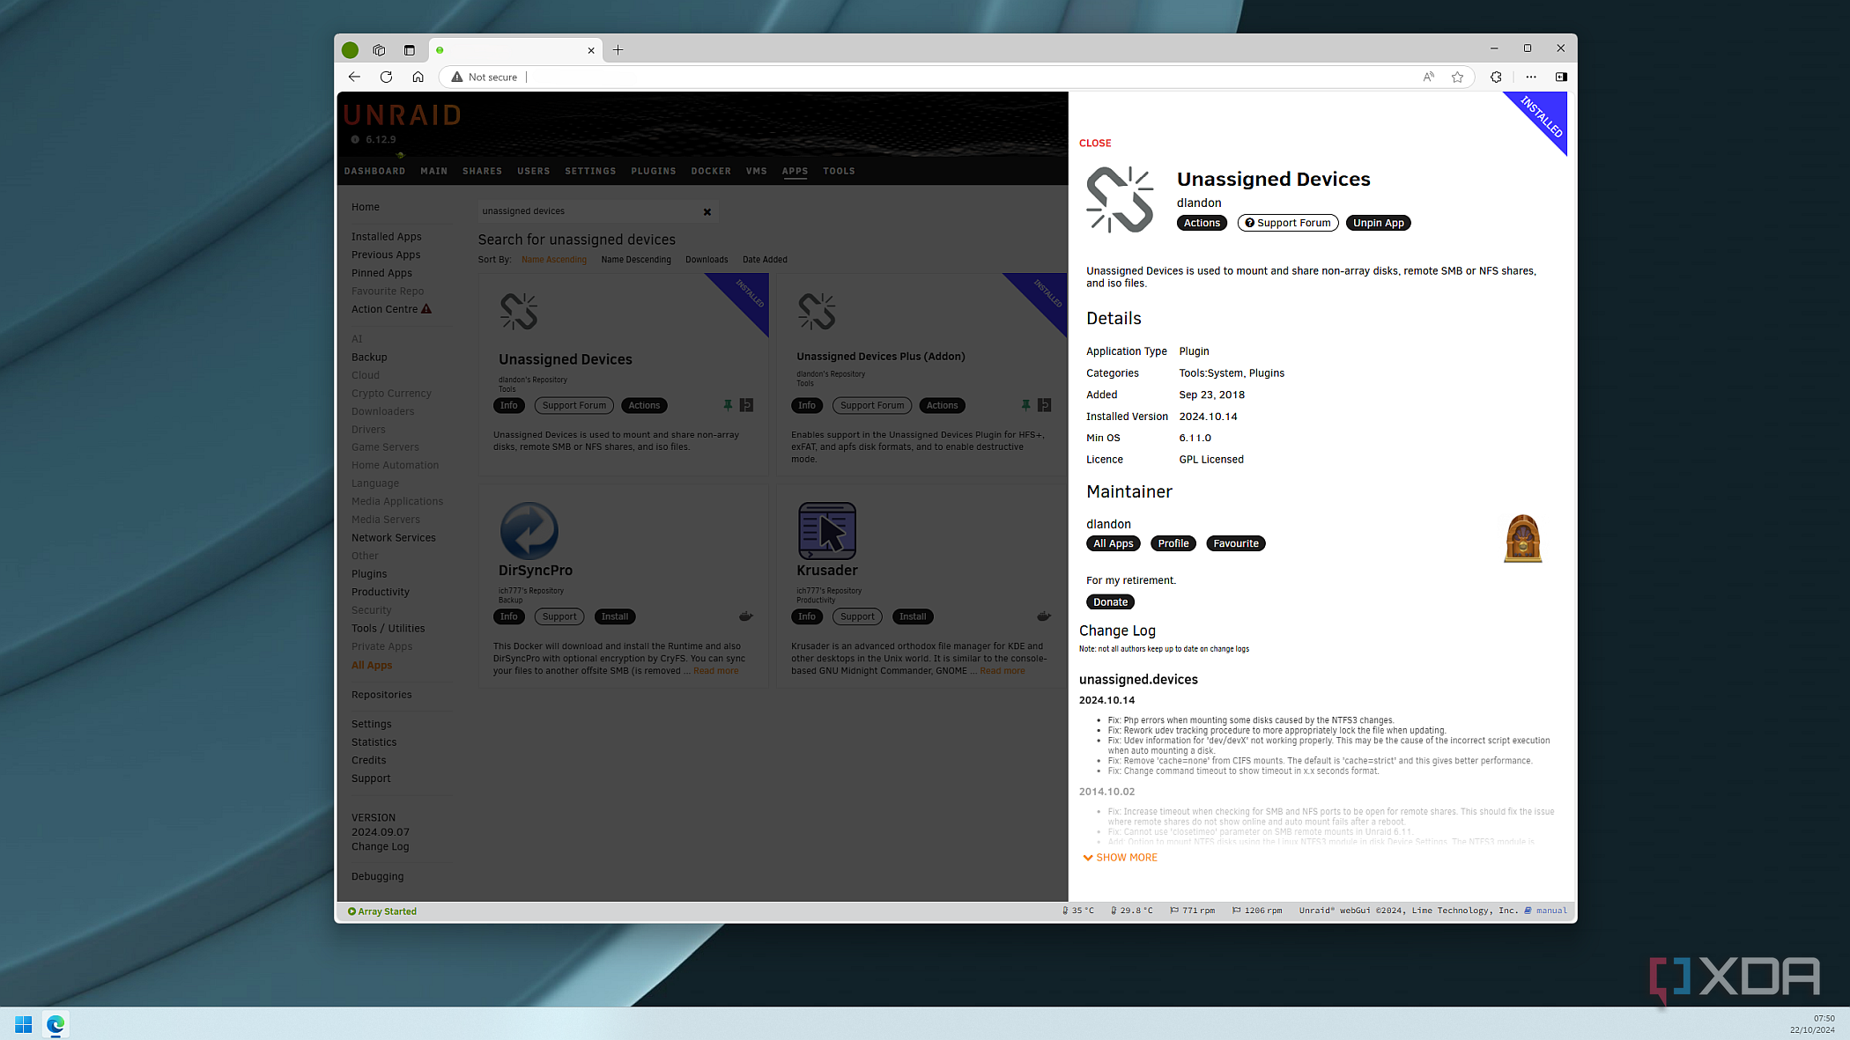Open Installed Apps in sidebar
The height and width of the screenshot is (1040, 1850).
click(386, 237)
